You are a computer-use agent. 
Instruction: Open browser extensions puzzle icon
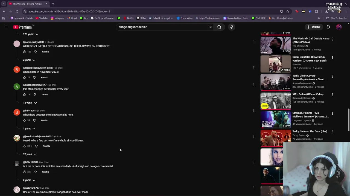[x=316, y=11]
